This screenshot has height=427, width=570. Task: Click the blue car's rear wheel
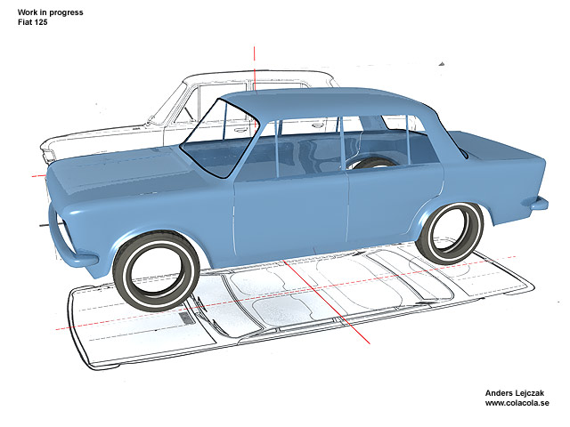[449, 233]
